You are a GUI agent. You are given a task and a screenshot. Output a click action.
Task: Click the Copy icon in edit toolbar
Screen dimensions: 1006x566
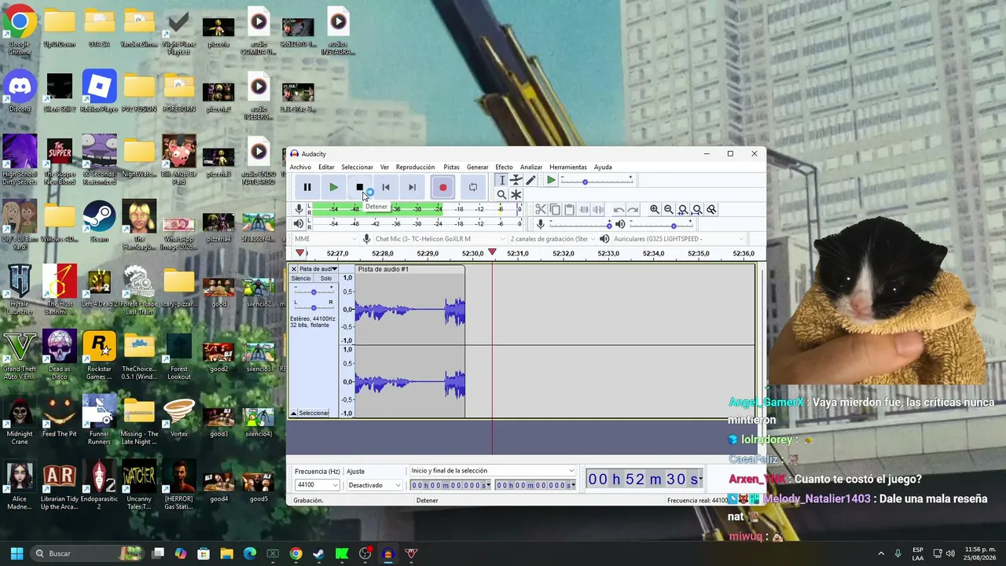point(555,209)
